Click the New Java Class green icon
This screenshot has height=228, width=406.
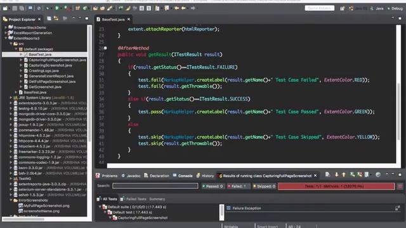point(84,8)
